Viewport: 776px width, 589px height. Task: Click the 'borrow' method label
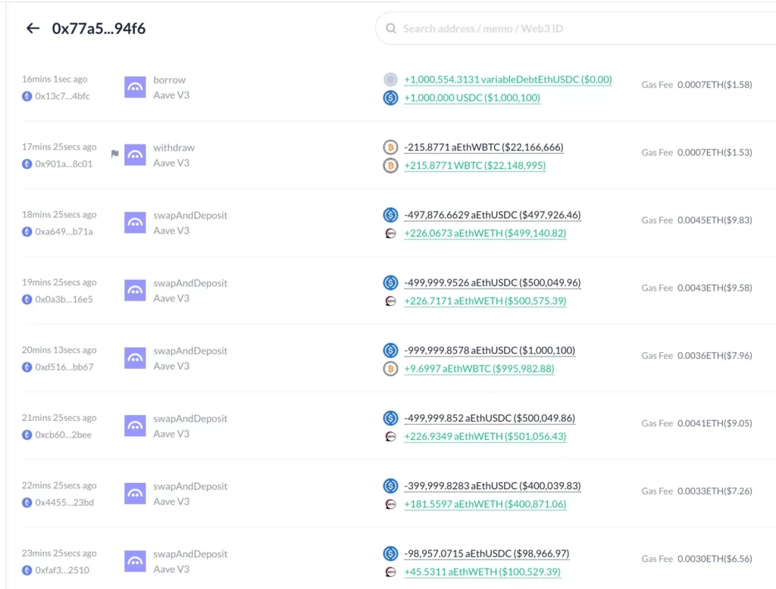[x=169, y=79]
